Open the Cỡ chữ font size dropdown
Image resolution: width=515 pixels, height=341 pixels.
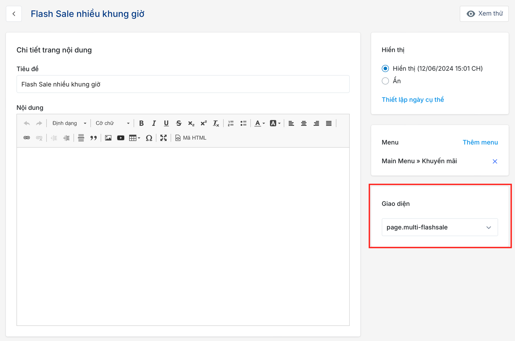pos(112,123)
